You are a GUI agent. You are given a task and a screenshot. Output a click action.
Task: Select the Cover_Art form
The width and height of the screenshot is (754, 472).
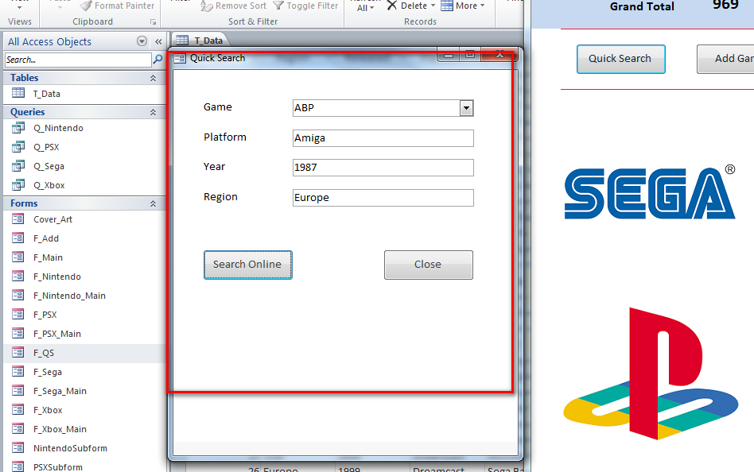pyautogui.click(x=84, y=219)
